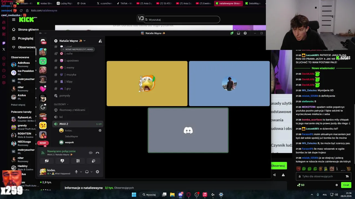Turn on camera in voice panel
The width and height of the screenshot is (355, 199).
[47, 161]
